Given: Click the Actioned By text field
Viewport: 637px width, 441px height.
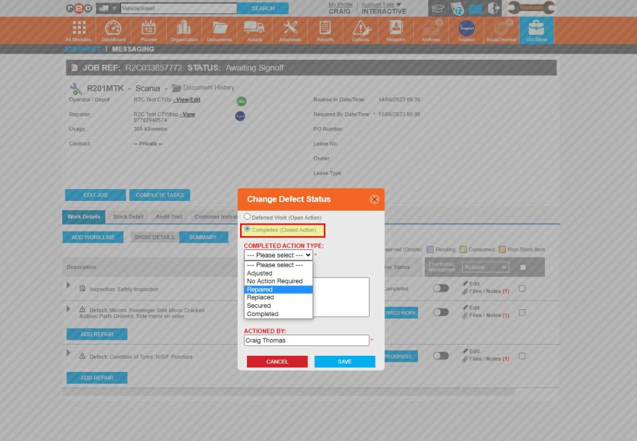Looking at the screenshot, I should (306, 340).
